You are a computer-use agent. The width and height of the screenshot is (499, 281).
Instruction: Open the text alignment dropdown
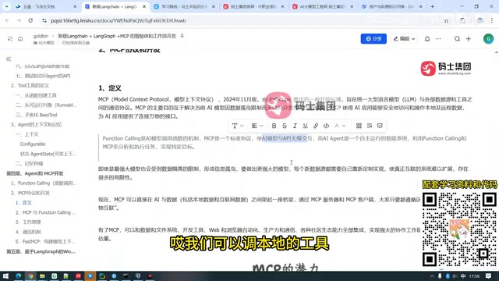(257, 126)
